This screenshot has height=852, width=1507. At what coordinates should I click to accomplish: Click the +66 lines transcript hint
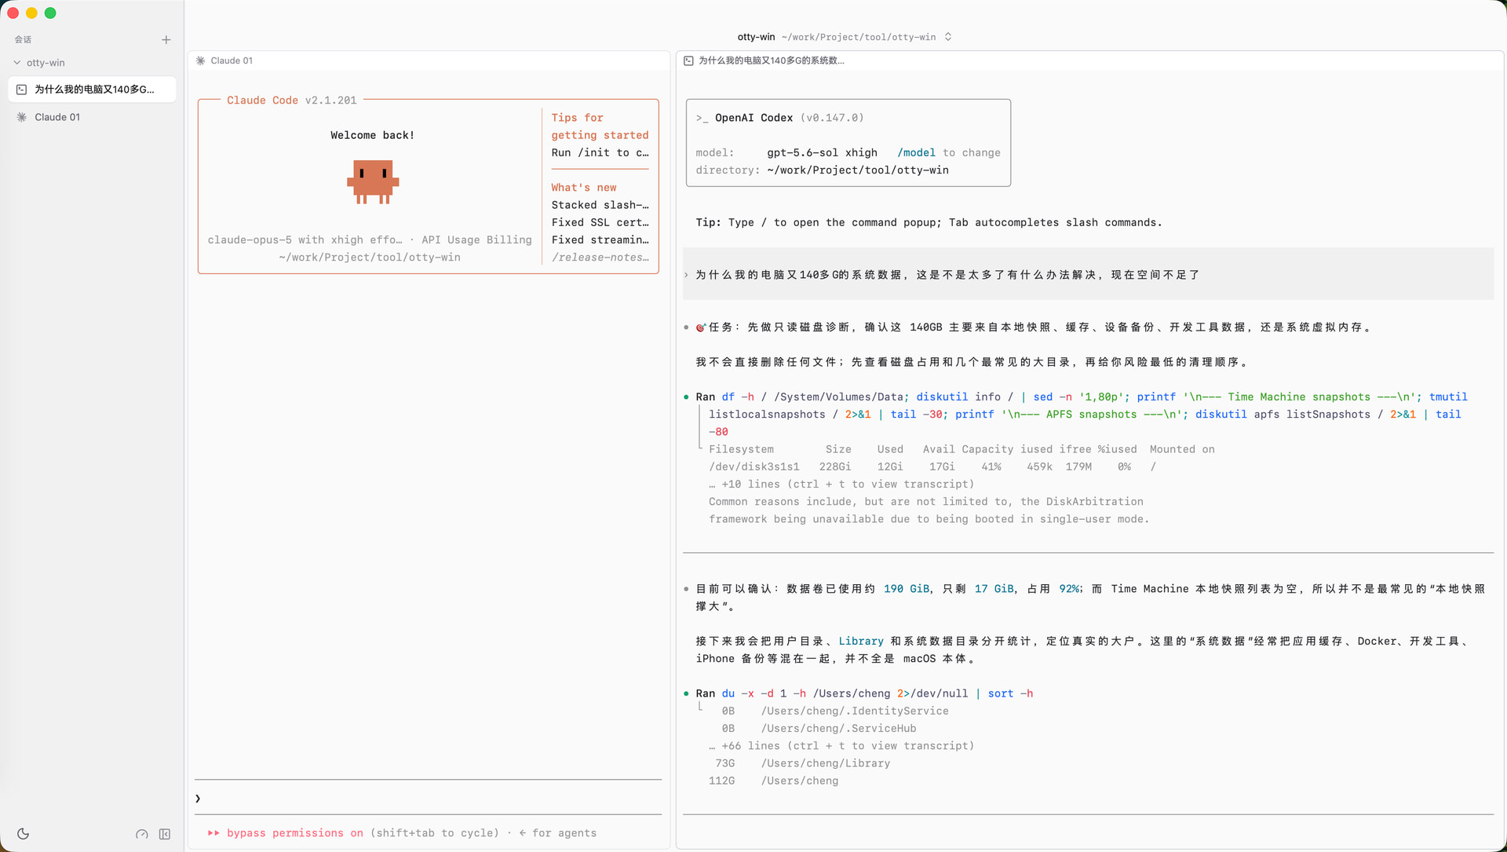(x=841, y=746)
